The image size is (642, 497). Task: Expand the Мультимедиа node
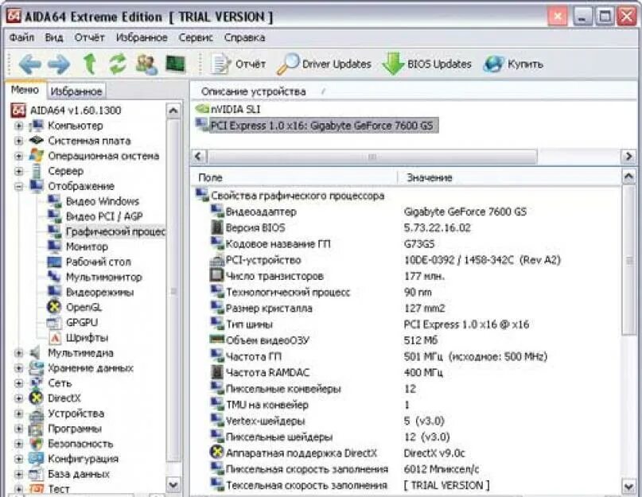point(18,353)
